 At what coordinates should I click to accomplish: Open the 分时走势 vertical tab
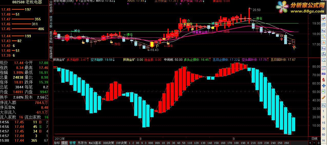point(51,7)
